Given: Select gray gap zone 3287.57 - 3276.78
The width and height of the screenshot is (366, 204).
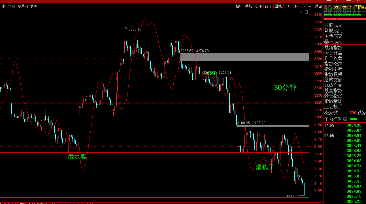Looking at the screenshot, I should tap(244, 57).
